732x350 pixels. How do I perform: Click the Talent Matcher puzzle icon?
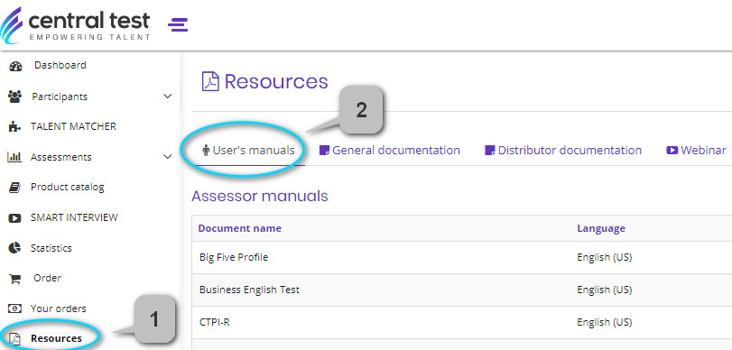(x=15, y=126)
